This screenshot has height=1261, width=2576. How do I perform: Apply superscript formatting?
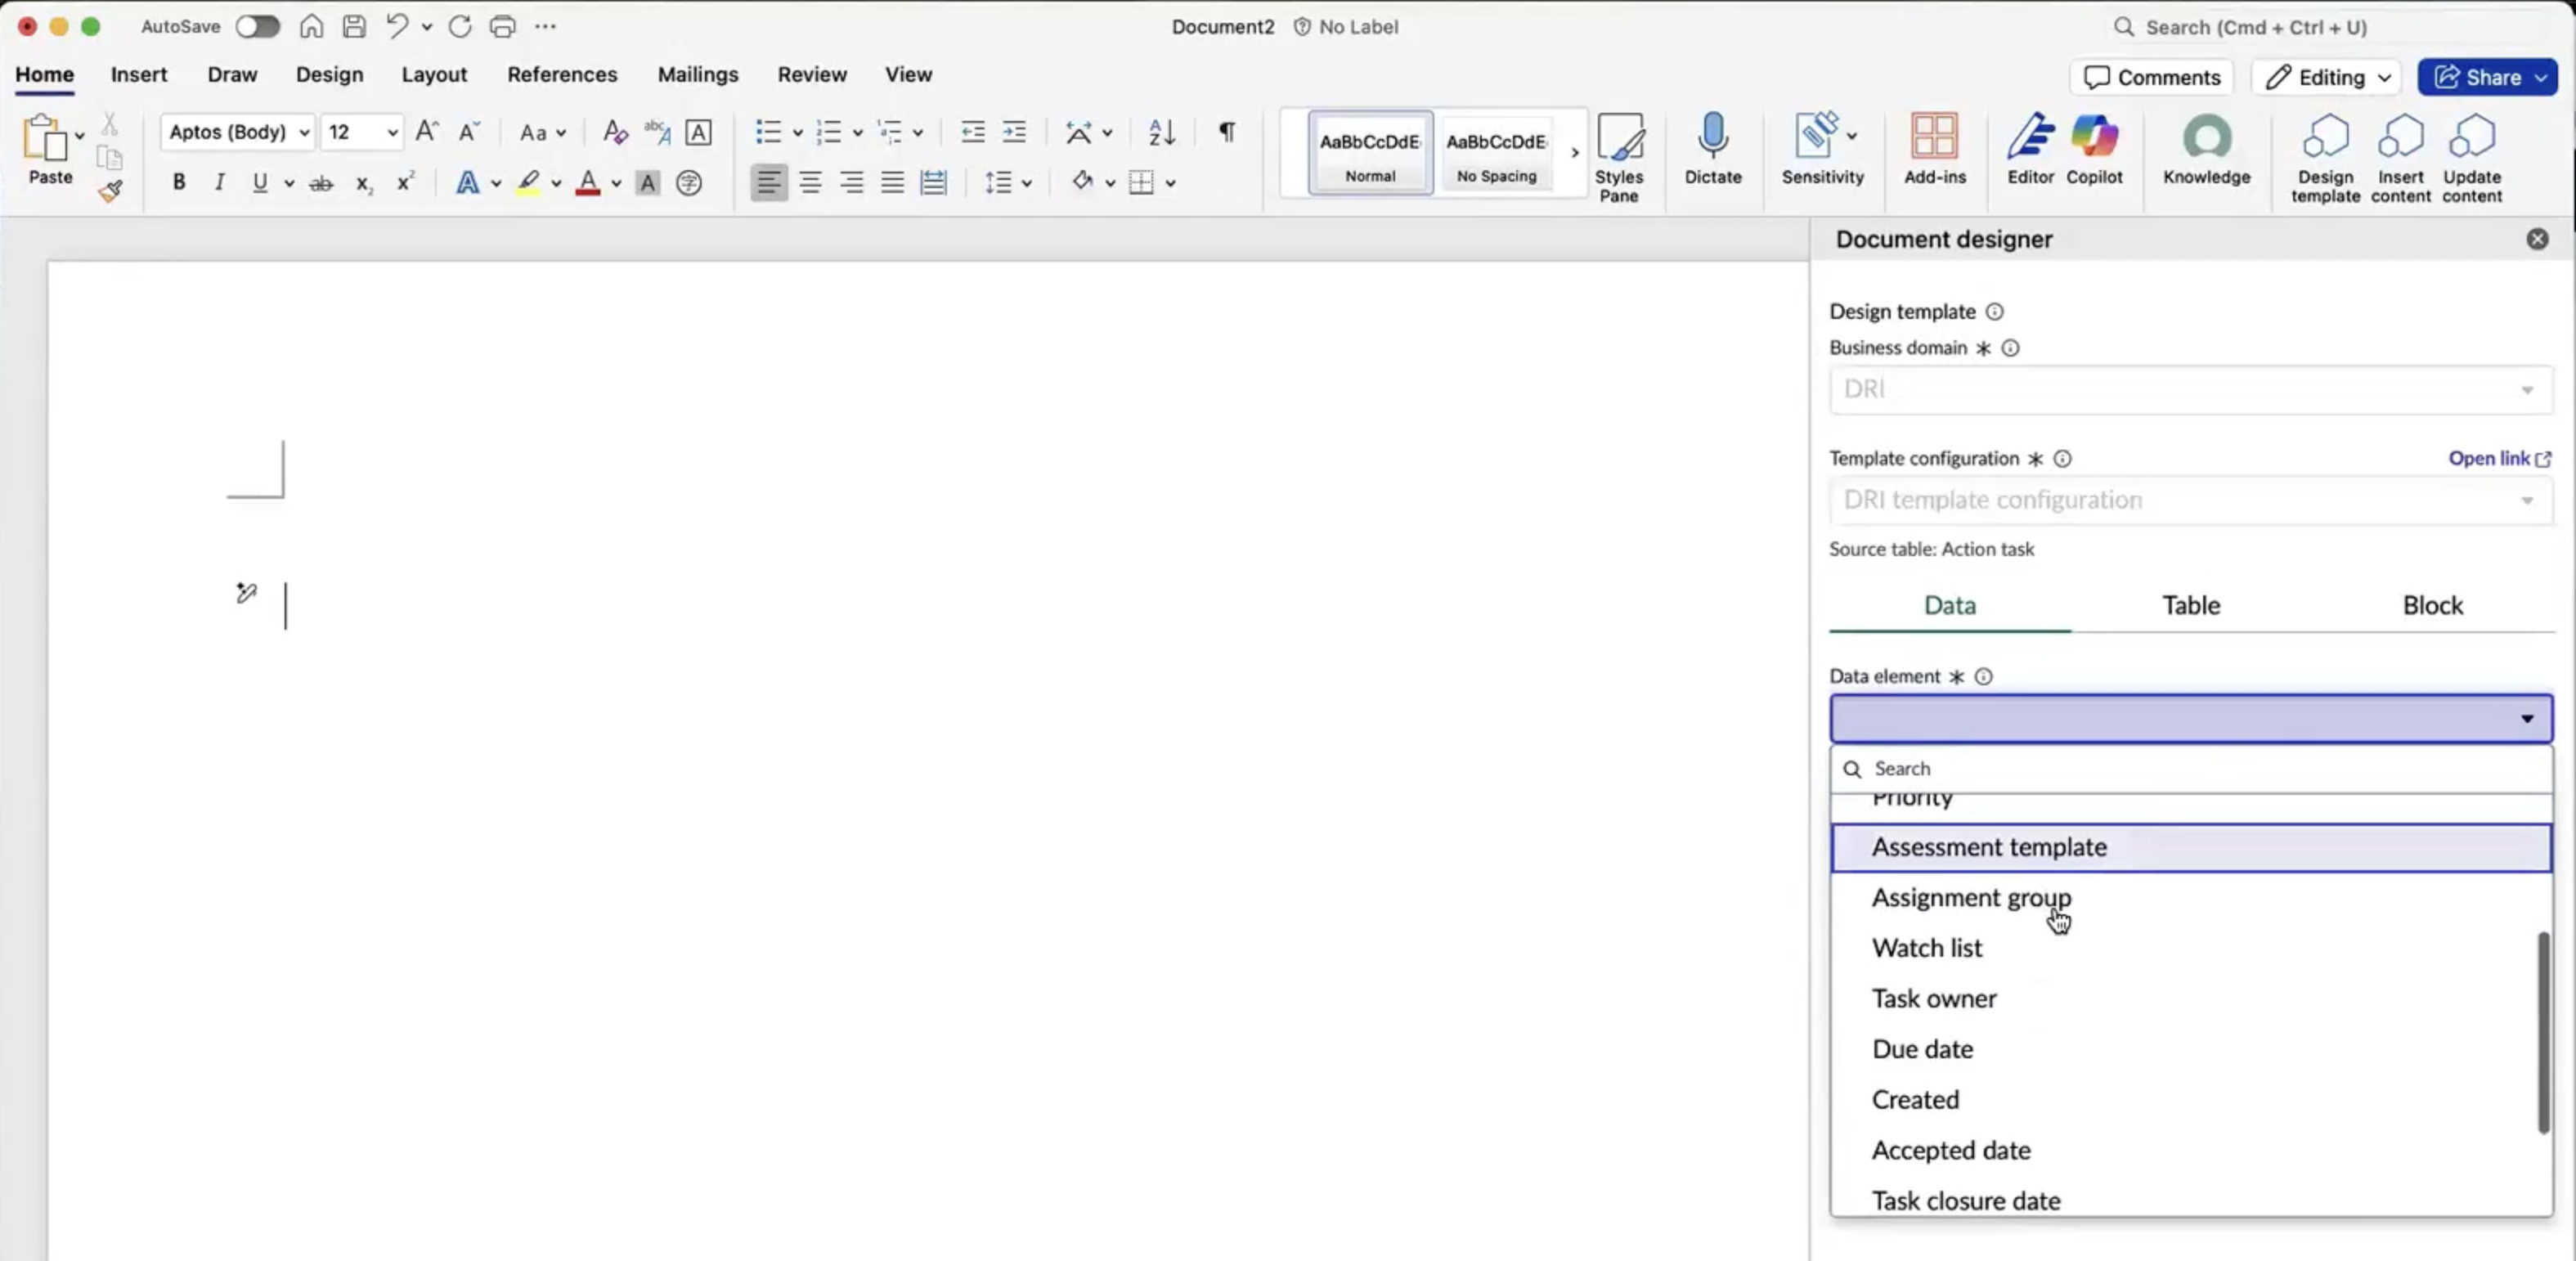point(405,182)
